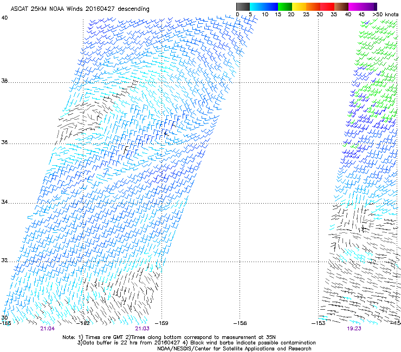Click the 21:04 swath time label
This screenshot has height=352, width=401.
tap(48, 329)
